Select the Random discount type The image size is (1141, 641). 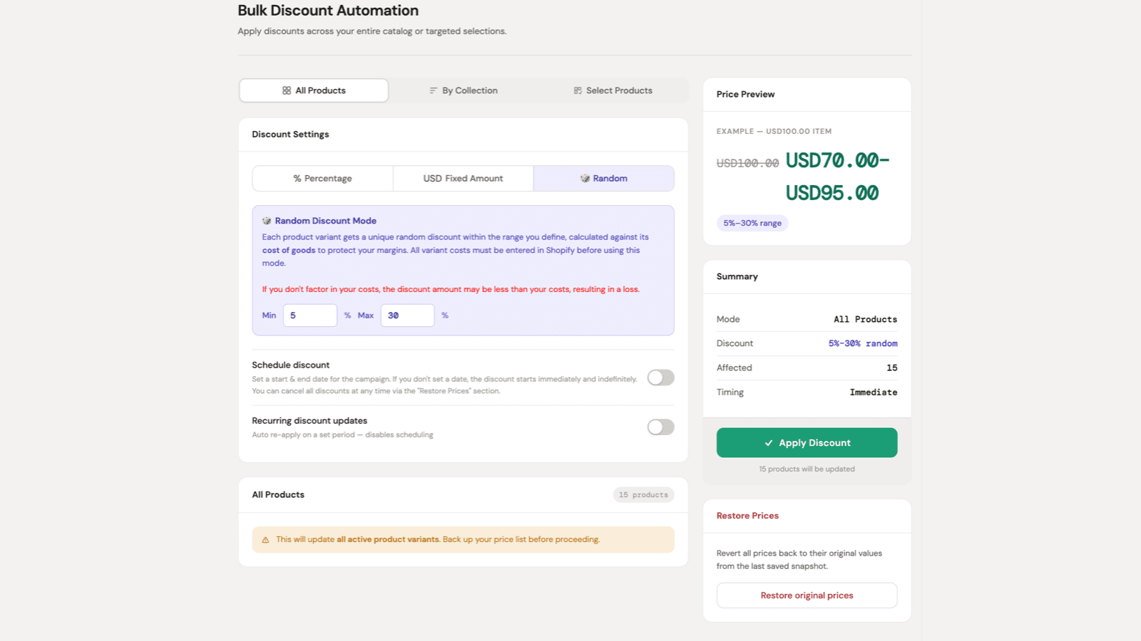pyautogui.click(x=604, y=179)
